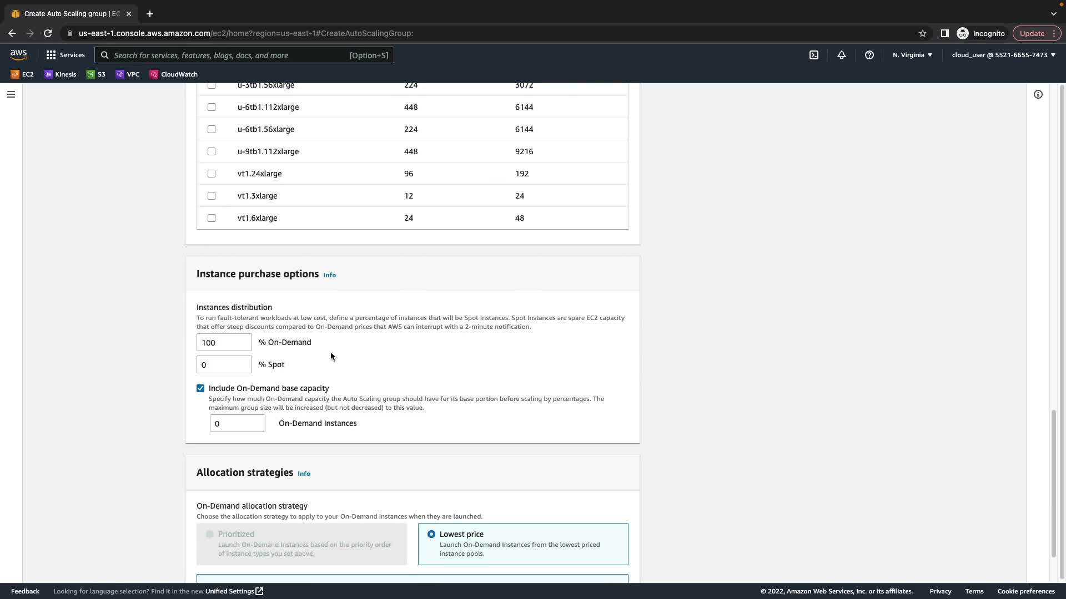Open the notifications bell icon

[842, 55]
